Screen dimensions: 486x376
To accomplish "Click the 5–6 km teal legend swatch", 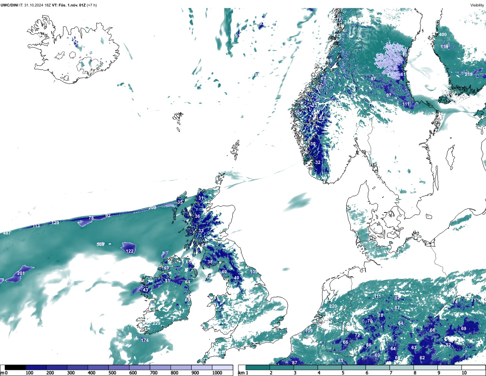I will point(354,367).
